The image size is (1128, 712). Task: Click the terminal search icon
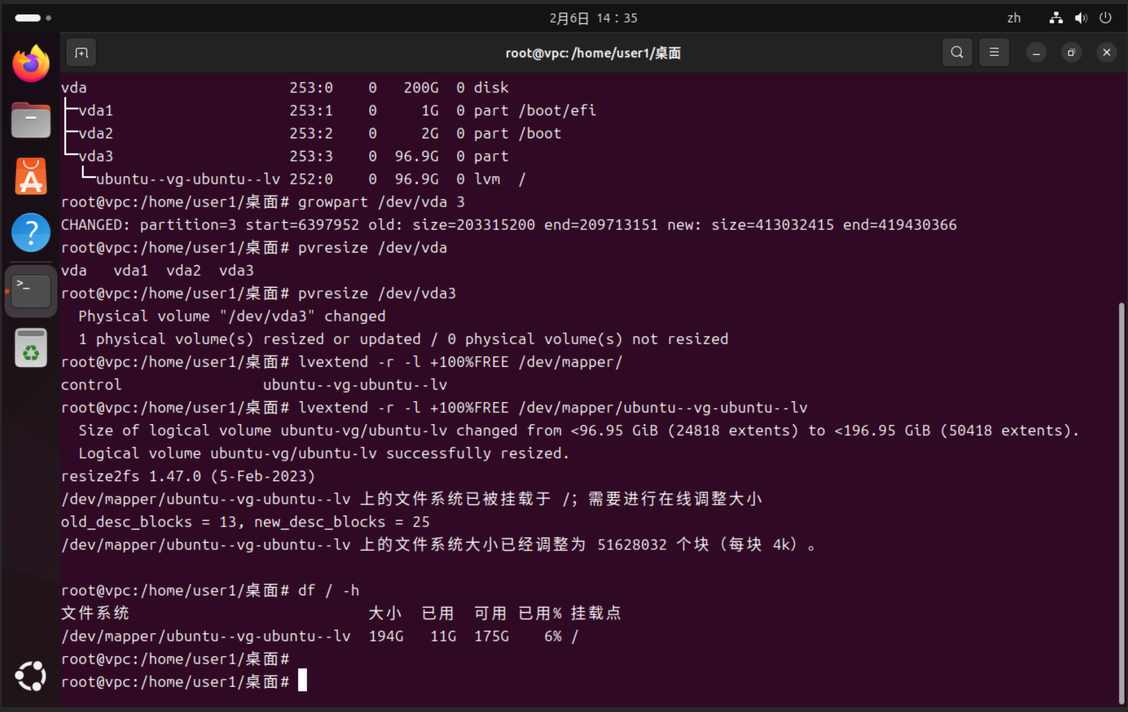point(957,53)
